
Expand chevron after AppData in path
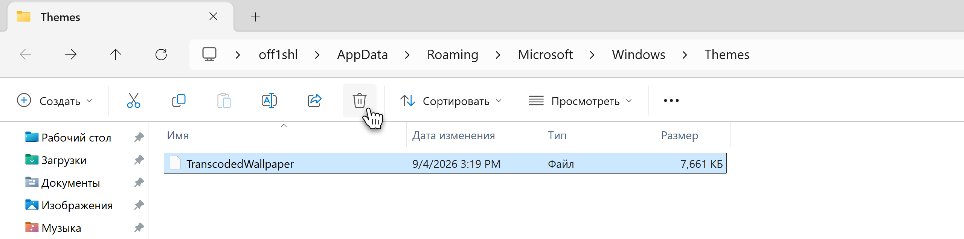point(407,55)
